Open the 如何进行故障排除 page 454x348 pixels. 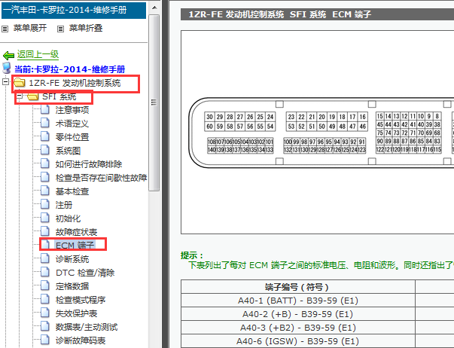coord(89,164)
